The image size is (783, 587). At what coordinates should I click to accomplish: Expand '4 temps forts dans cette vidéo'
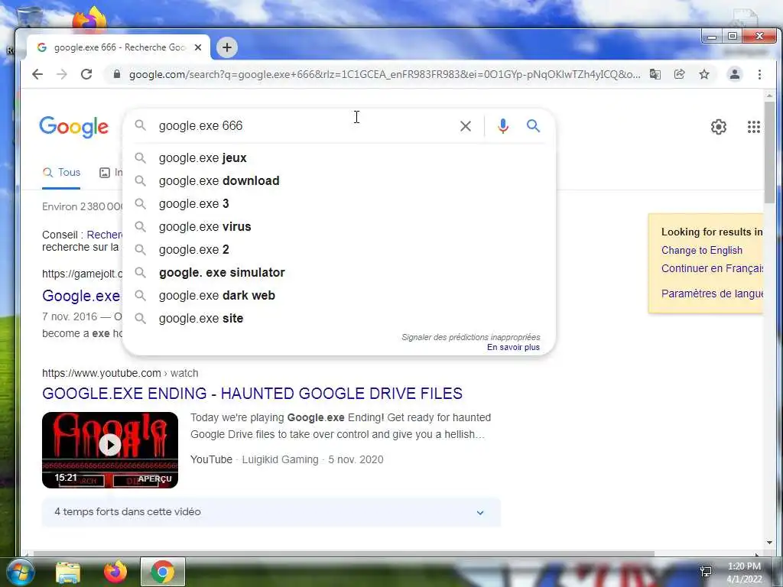point(271,512)
